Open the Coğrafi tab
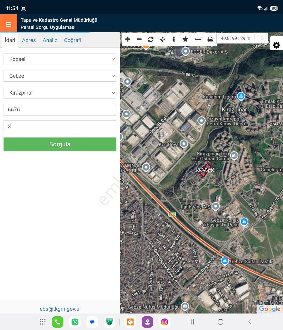 [73, 40]
